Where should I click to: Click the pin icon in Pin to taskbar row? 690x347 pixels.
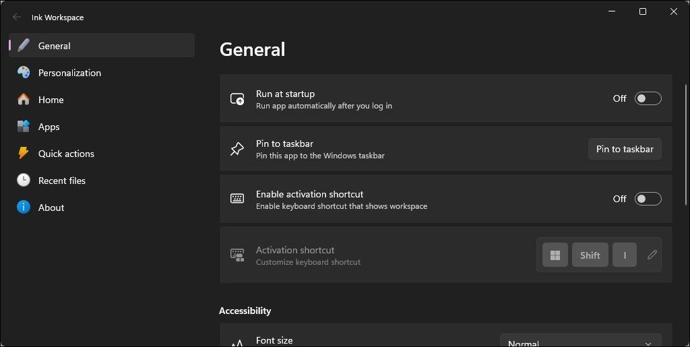(x=237, y=149)
